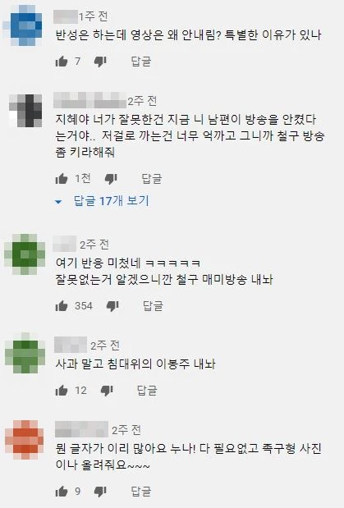Click 답글 under the 1천 likes comment

click(x=152, y=179)
